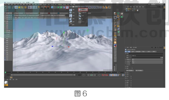Toggle X axis lock

(x=29, y=7)
